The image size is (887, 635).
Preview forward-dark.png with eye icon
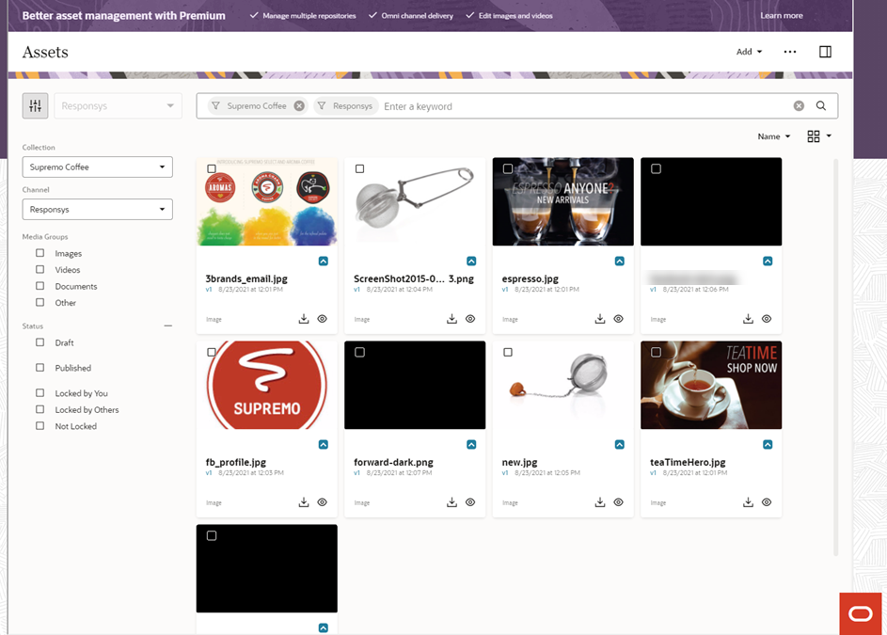pos(470,502)
